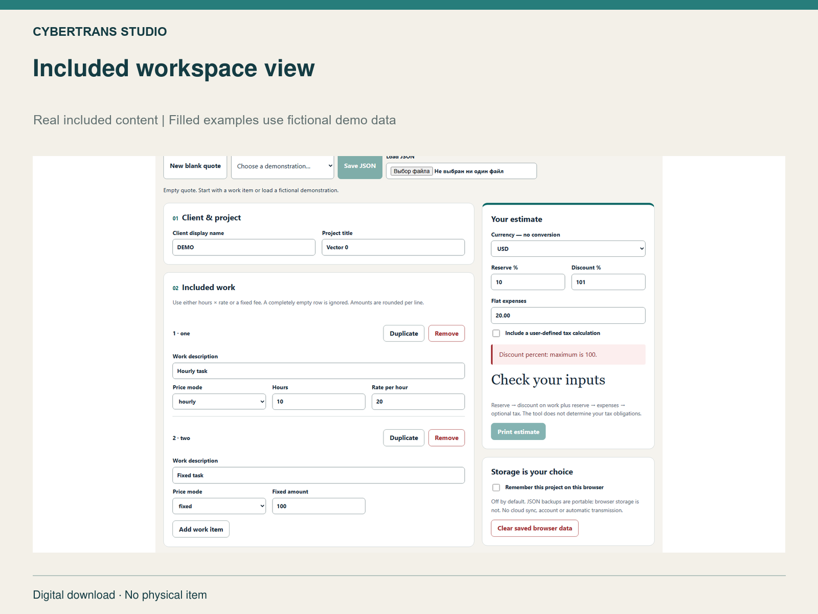Click Clear saved browser data
Screen dimensions: 818x614
[x=535, y=529]
